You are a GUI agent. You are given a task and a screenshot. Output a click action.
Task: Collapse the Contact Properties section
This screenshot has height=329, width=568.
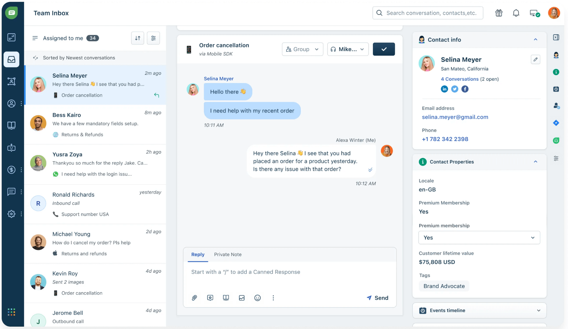pyautogui.click(x=535, y=162)
